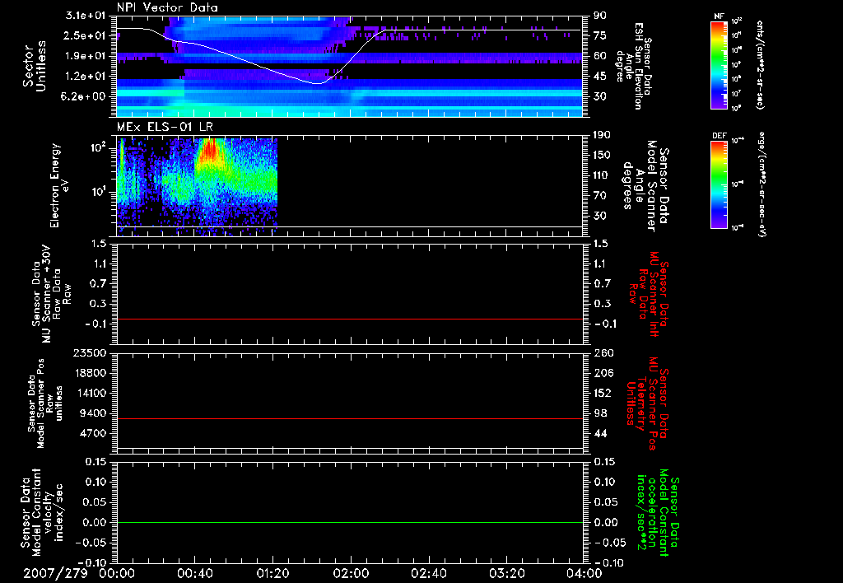843x583 pixels.
Task: Click the '70' scanner angle tick value
Action: point(599,195)
